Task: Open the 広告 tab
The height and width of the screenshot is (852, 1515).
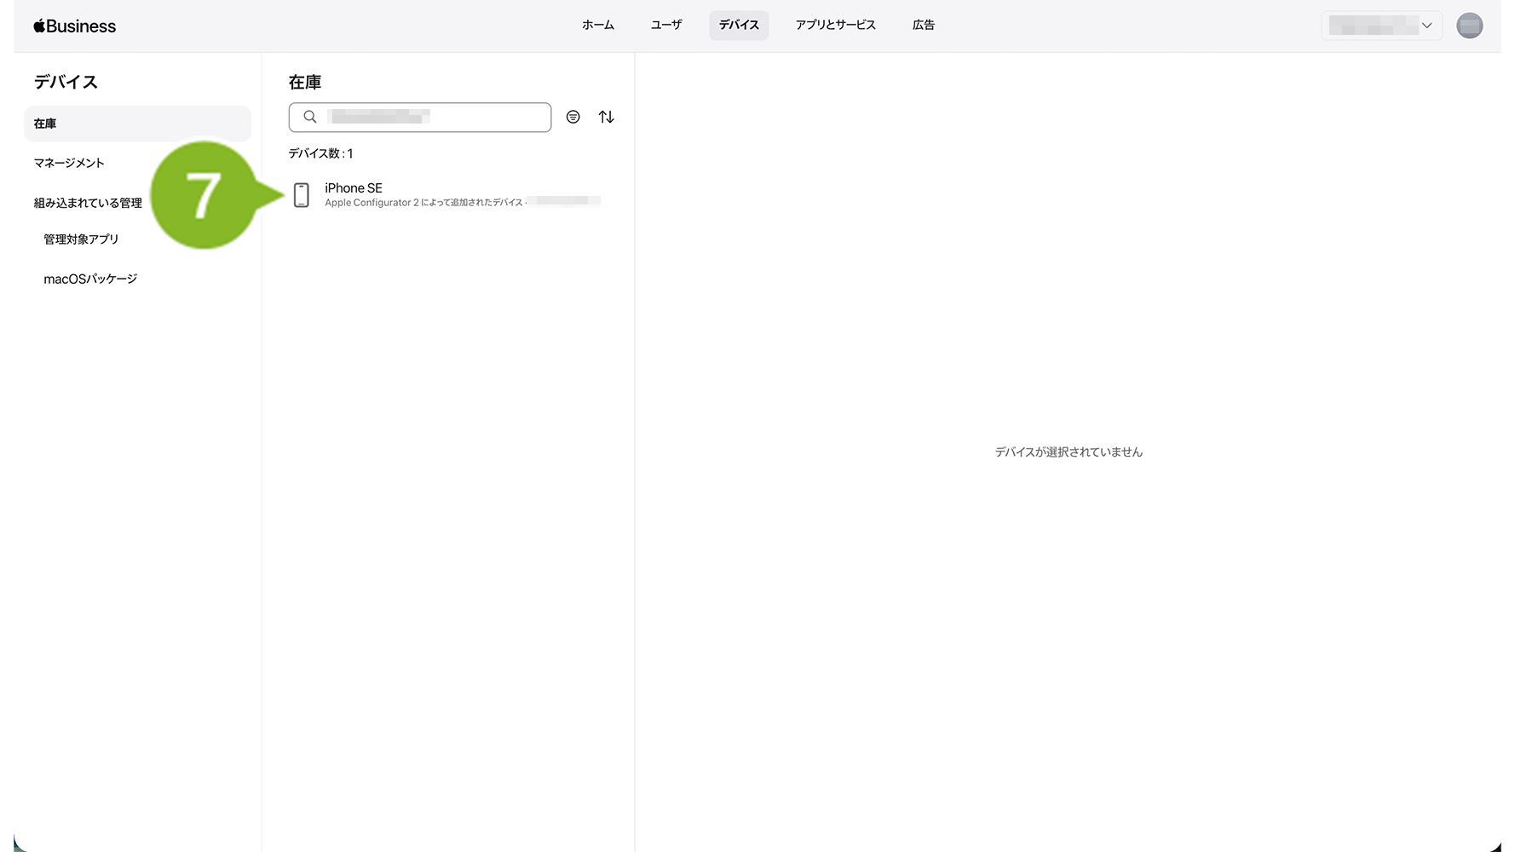Action: pyautogui.click(x=923, y=26)
